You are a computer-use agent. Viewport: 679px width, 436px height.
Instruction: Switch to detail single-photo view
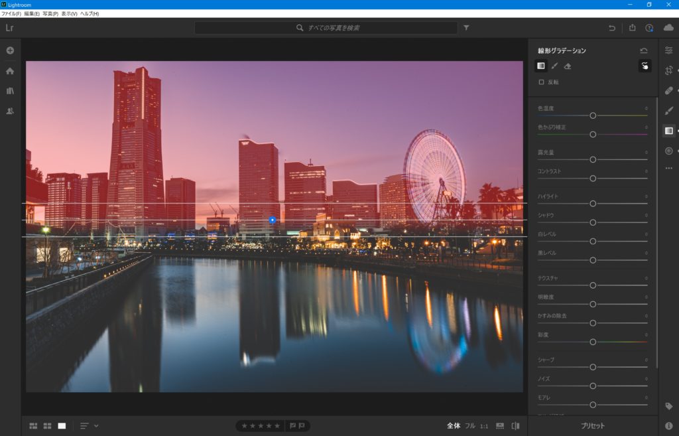(62, 426)
